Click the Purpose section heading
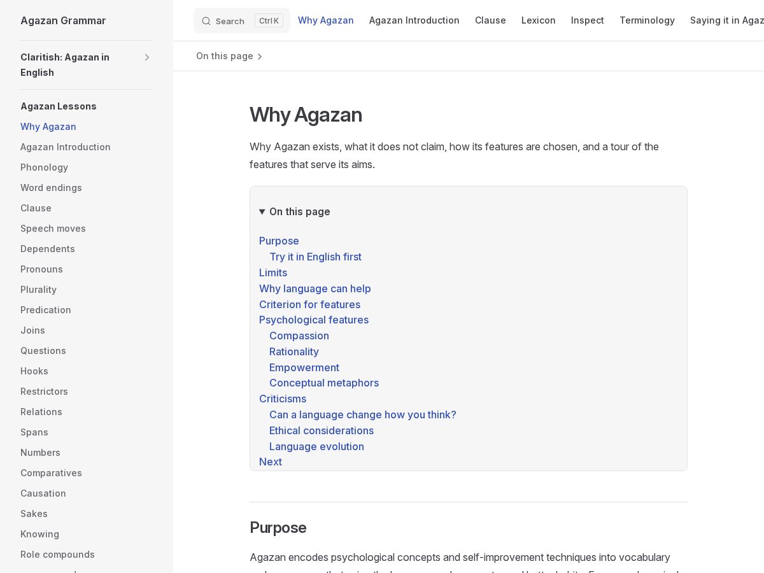764x573 pixels. click(278, 527)
